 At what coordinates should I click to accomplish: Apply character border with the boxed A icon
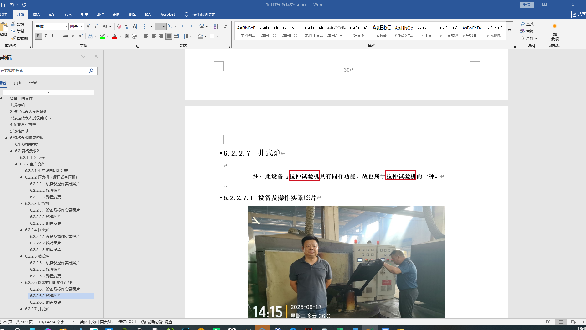[134, 26]
